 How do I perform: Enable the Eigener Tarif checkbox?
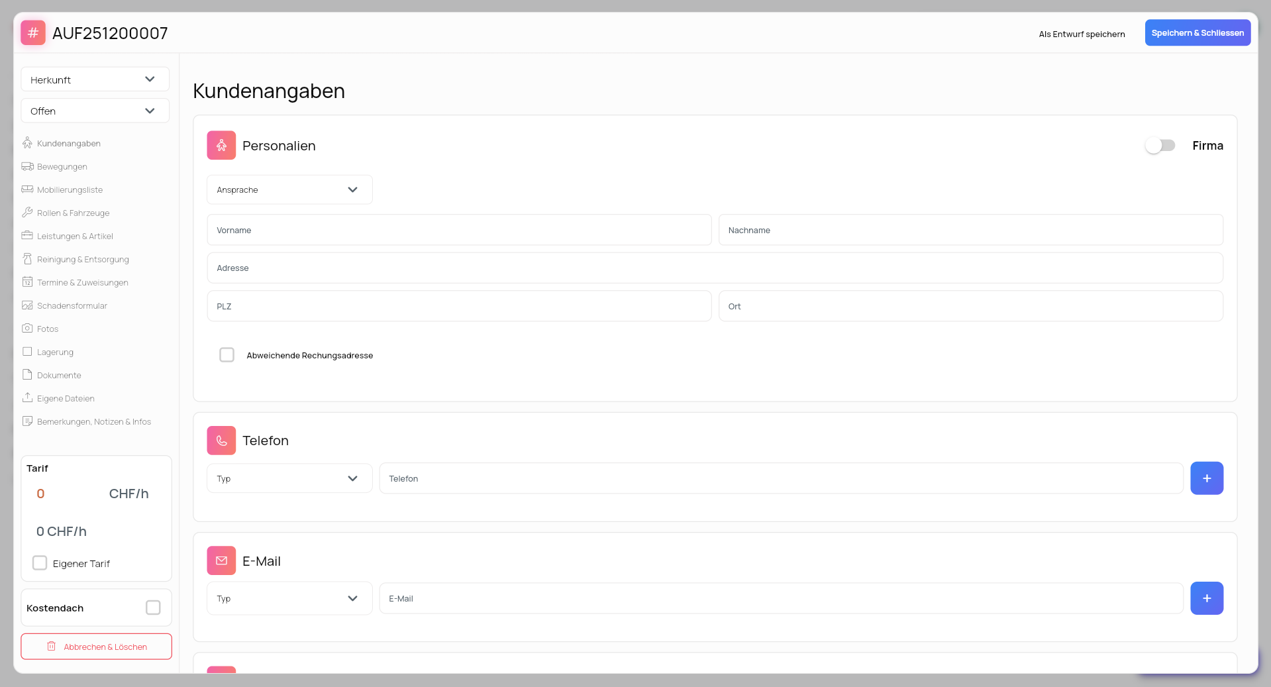point(40,563)
